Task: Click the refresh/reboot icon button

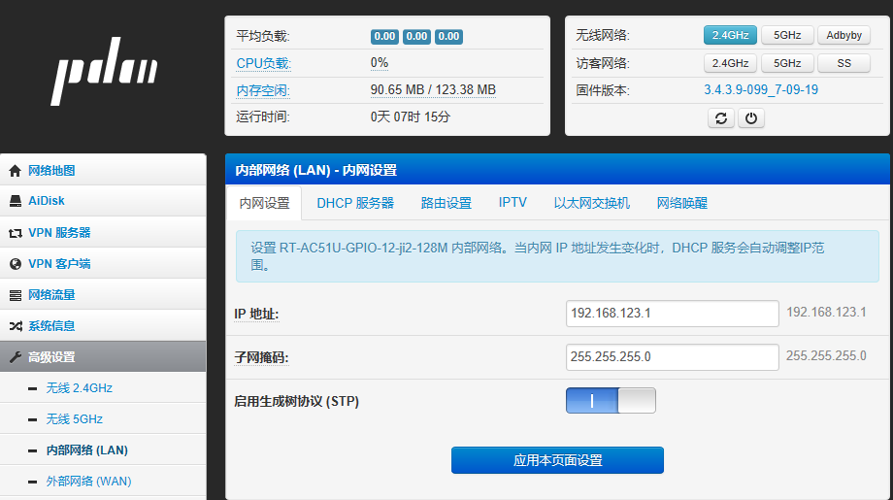Action: click(x=721, y=118)
